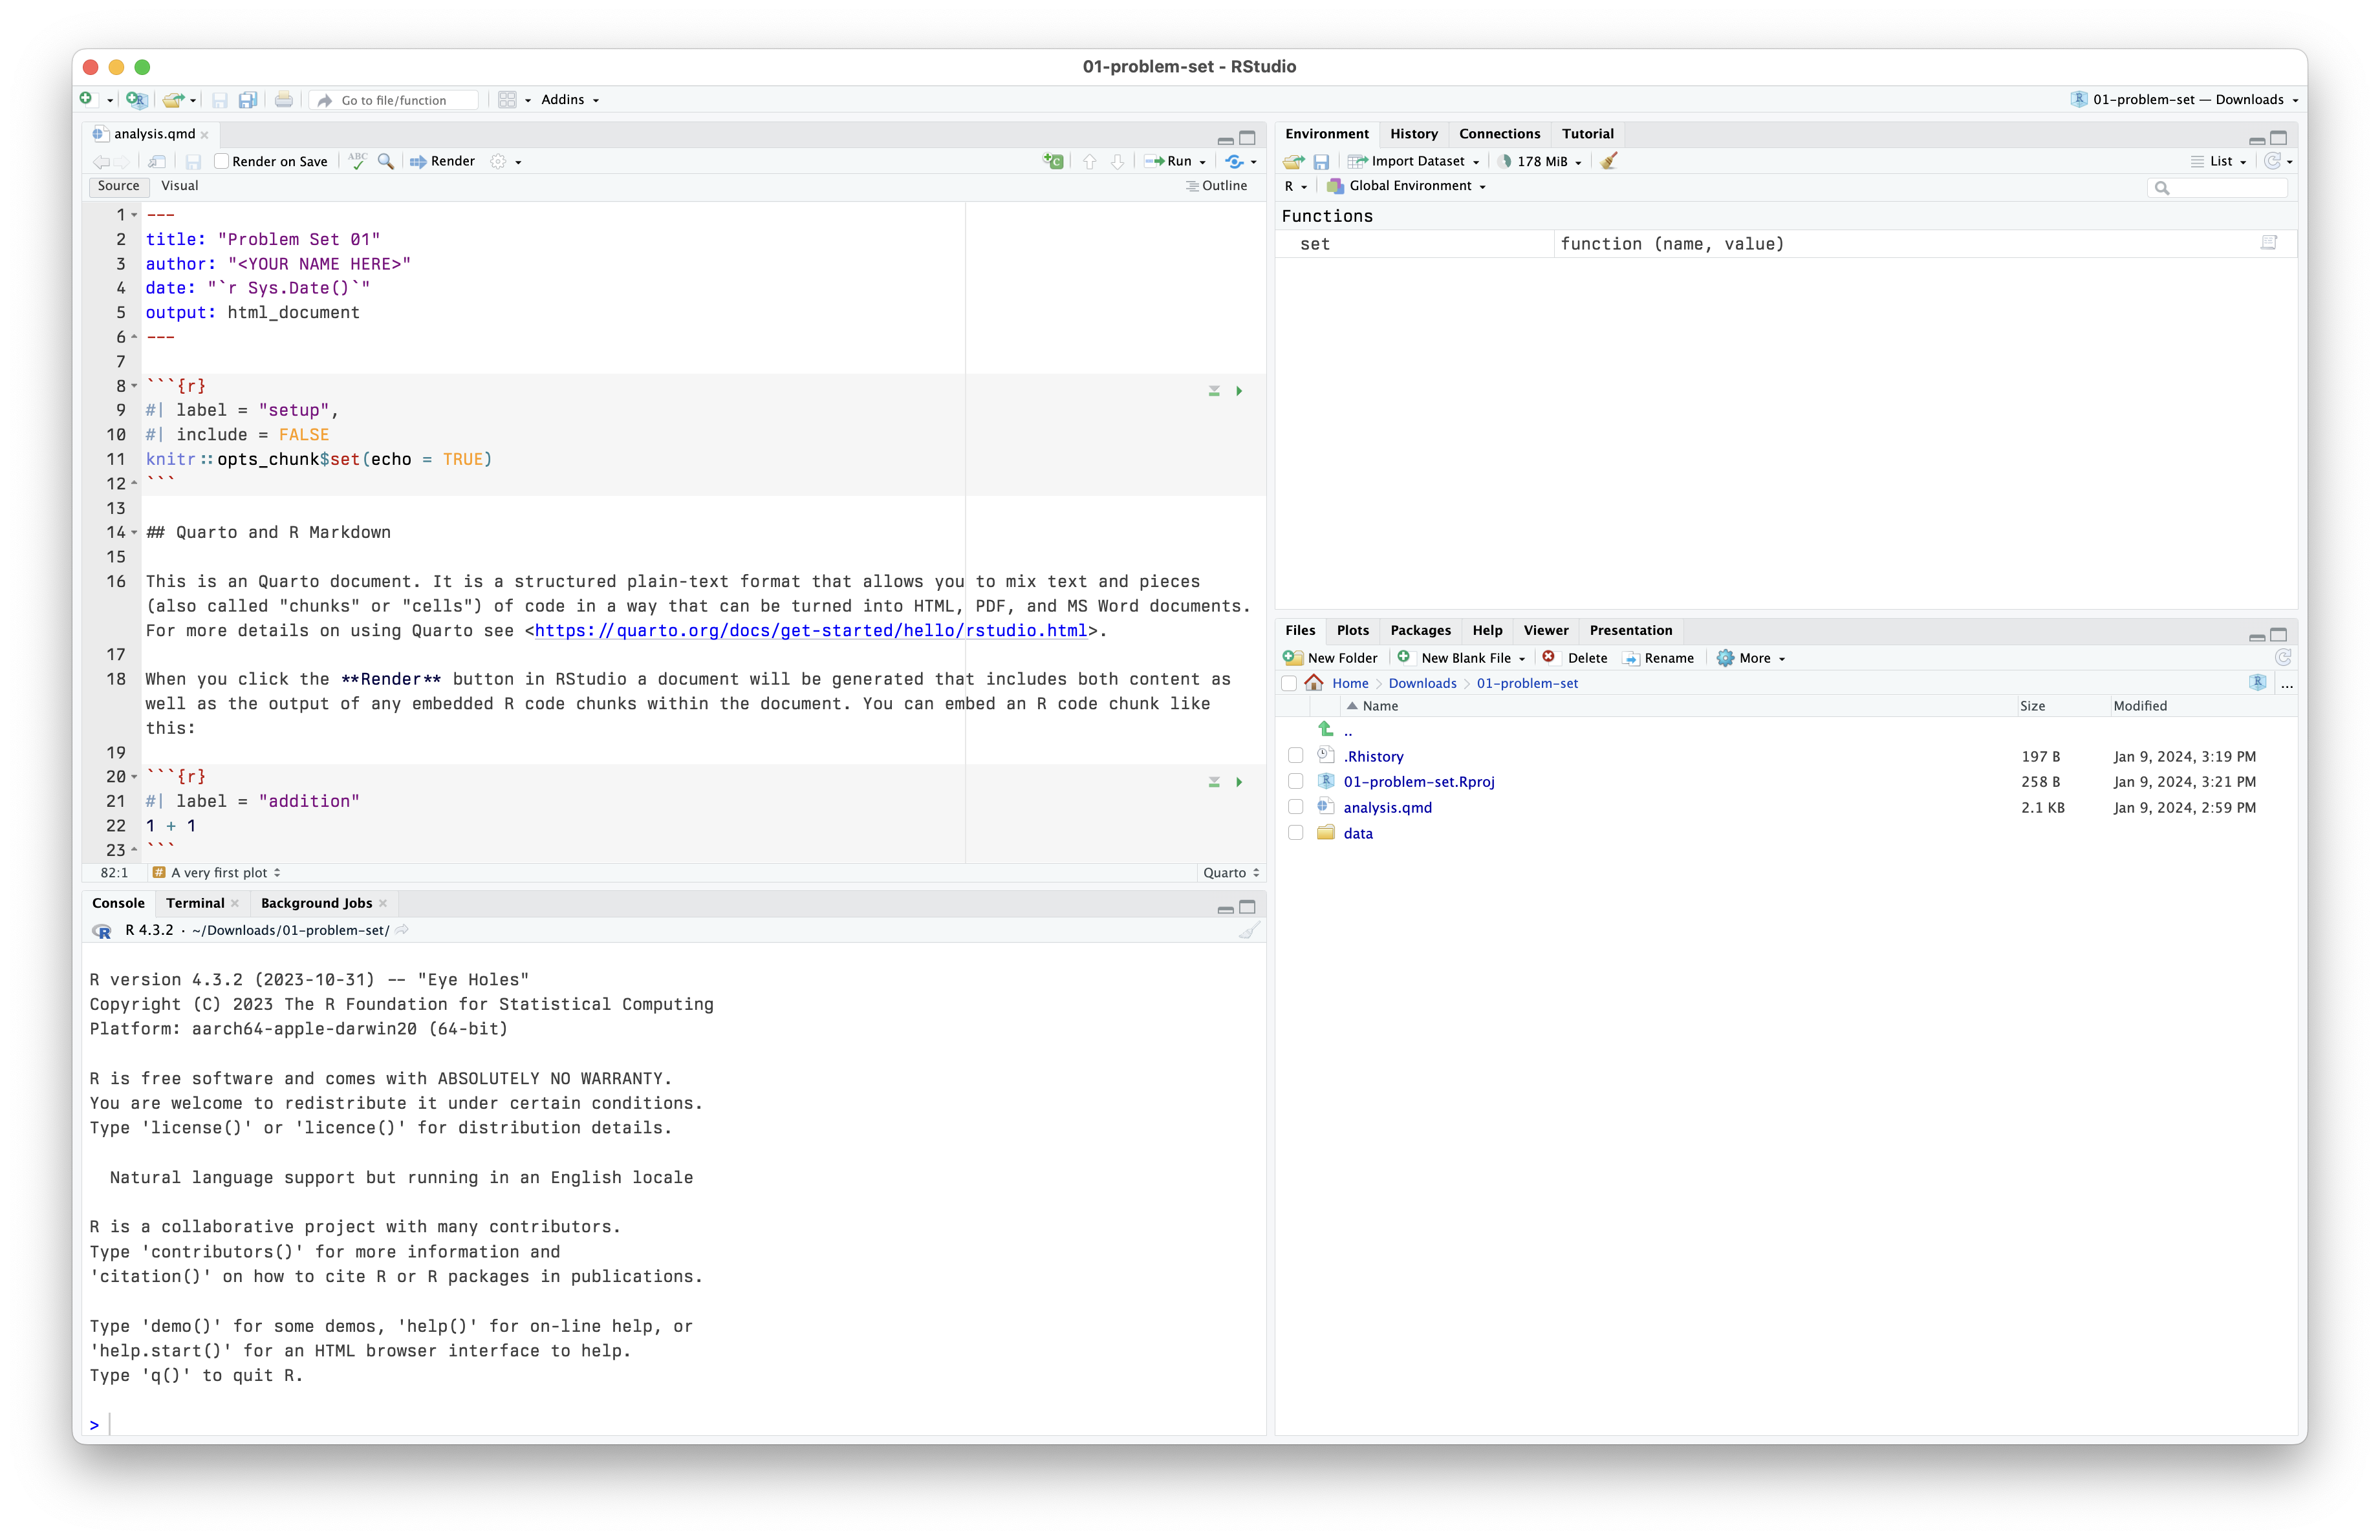Click the Insert new code chunk icon
The height and width of the screenshot is (1540, 2380).
[1053, 161]
